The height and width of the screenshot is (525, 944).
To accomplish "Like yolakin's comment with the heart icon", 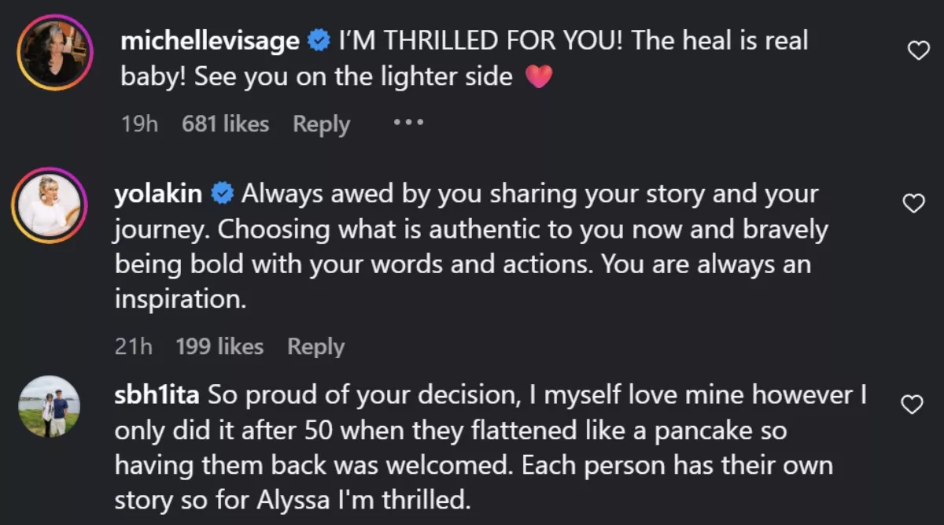I will click(x=913, y=204).
